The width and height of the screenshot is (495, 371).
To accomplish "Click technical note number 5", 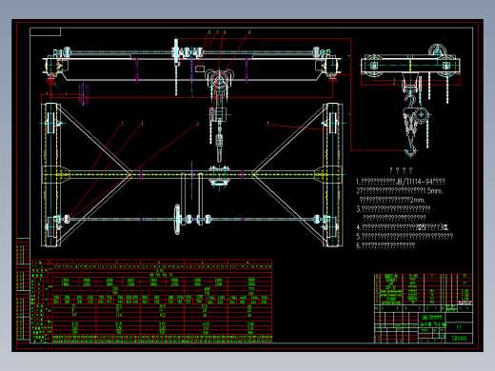I will pyautogui.click(x=405, y=236).
